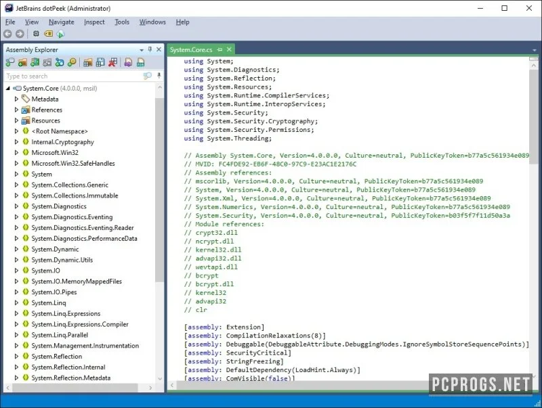Click the 'using System.Threading;' code line

[228, 139]
